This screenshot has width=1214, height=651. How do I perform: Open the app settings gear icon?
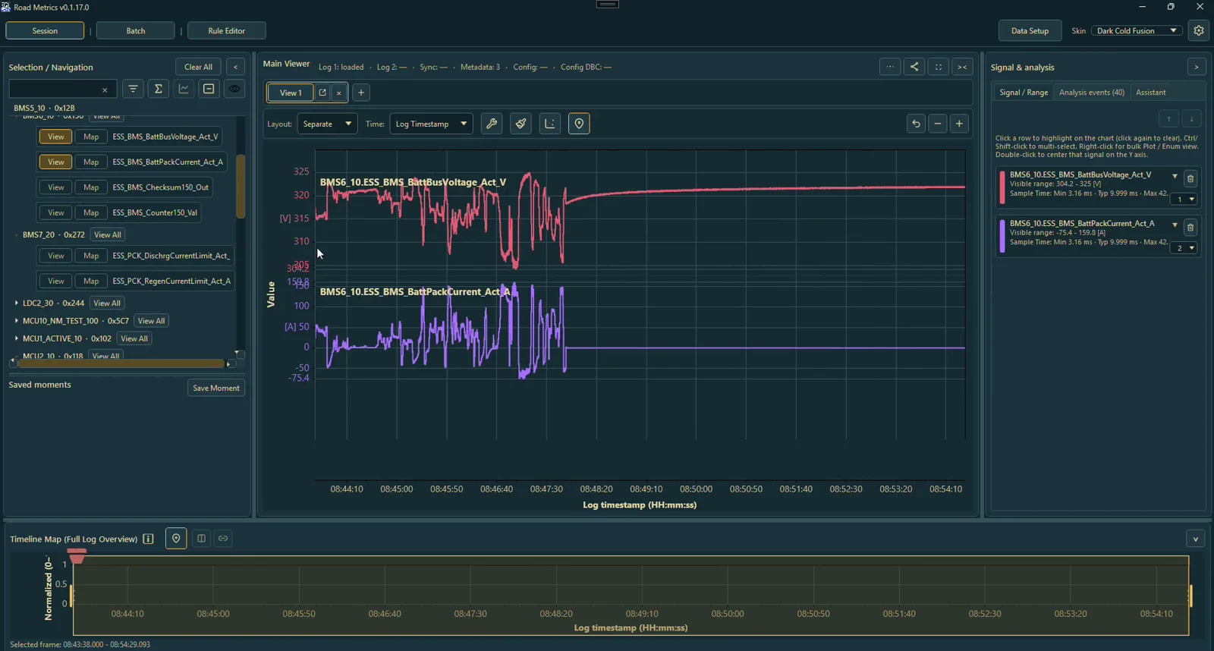tap(1199, 30)
